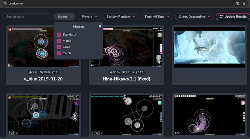Uncheck the Catch mode checkbox
This screenshot has height=139, width=250.
pos(59,53)
